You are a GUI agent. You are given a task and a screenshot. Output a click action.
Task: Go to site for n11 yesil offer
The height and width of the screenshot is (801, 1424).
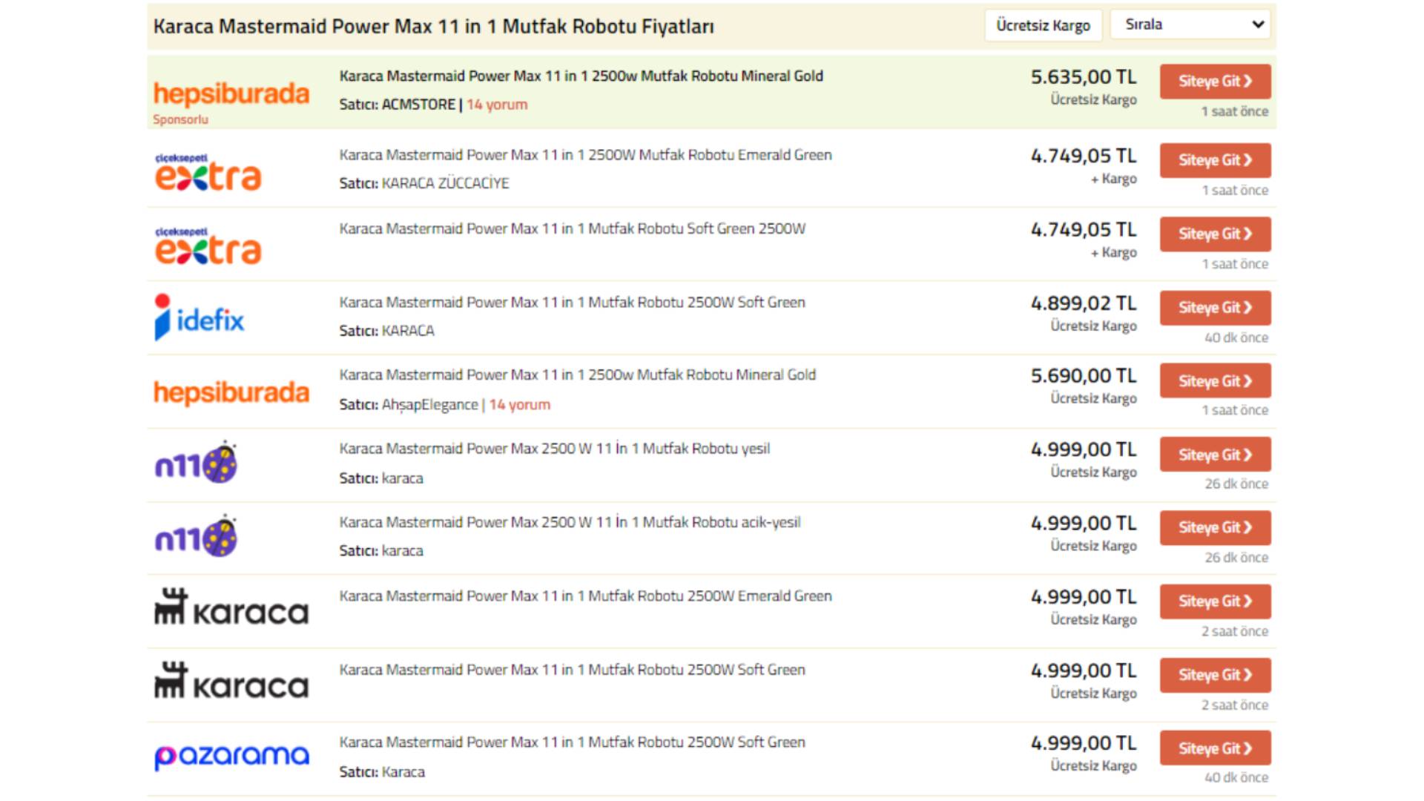[x=1216, y=455]
